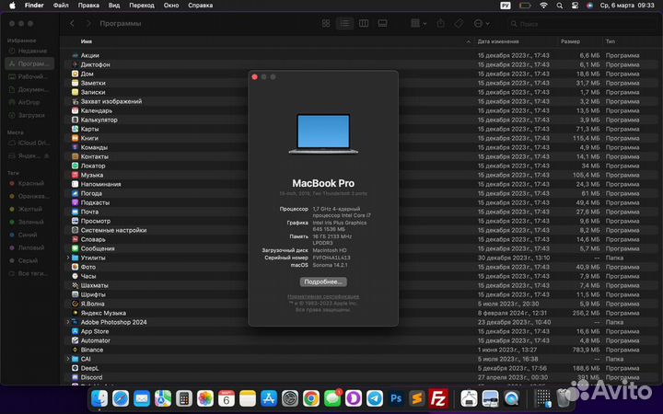The width and height of the screenshot is (663, 414).
Task: Select AirDrop in the Finder sidebar
Action: click(29, 102)
